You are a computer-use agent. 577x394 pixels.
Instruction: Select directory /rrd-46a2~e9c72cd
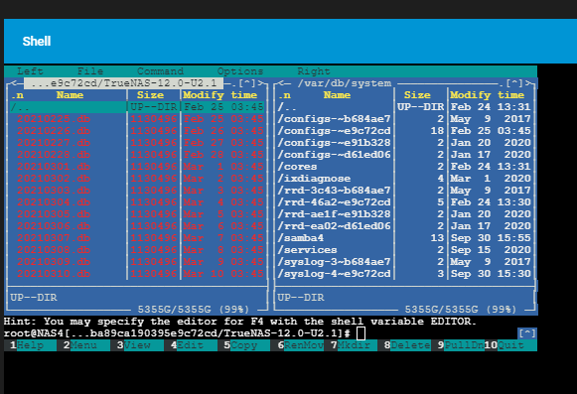click(404, 202)
